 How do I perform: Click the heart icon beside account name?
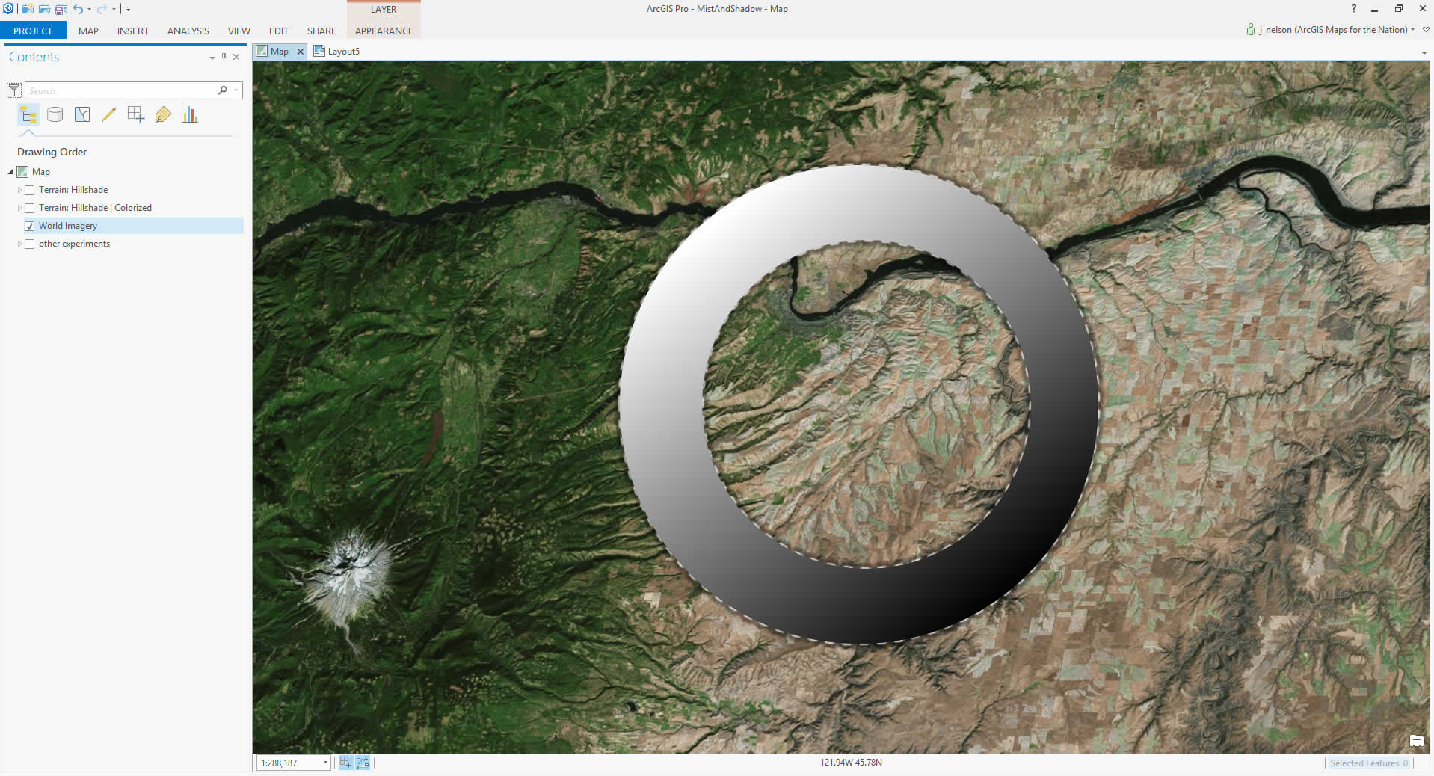point(1426,30)
